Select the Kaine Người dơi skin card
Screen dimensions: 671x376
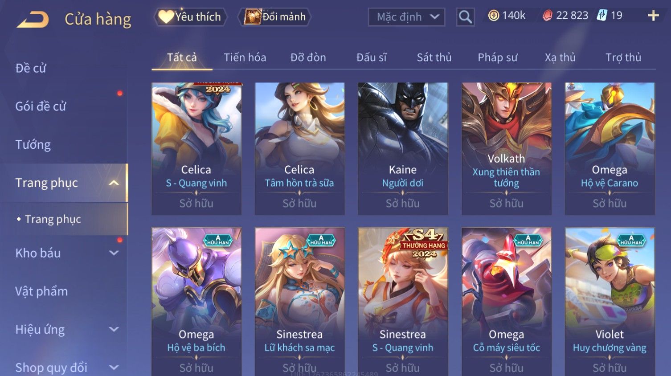click(403, 149)
